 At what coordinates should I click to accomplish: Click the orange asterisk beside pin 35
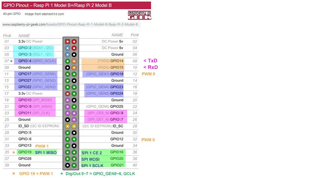[x=14, y=152]
